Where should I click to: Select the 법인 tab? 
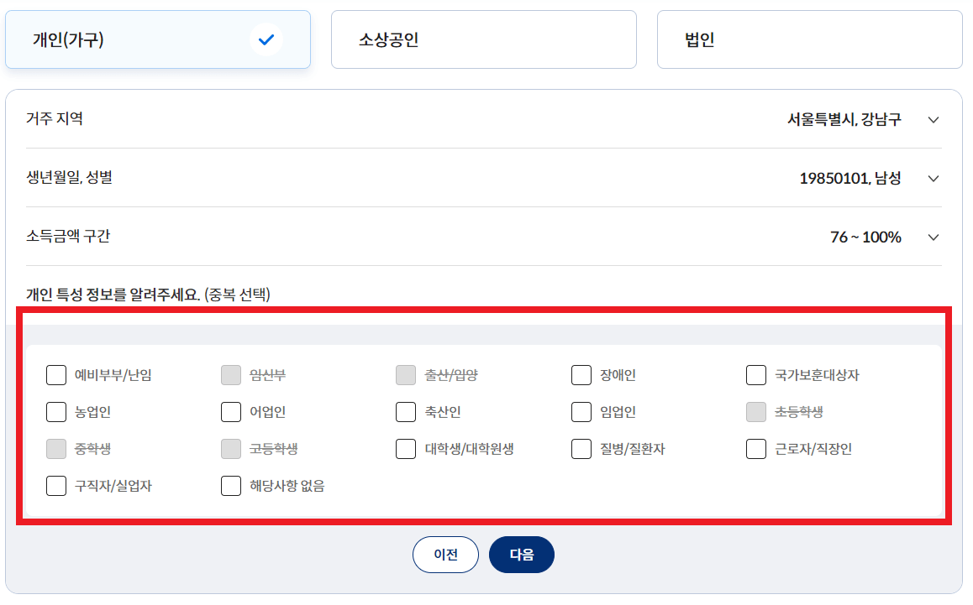coord(809,39)
